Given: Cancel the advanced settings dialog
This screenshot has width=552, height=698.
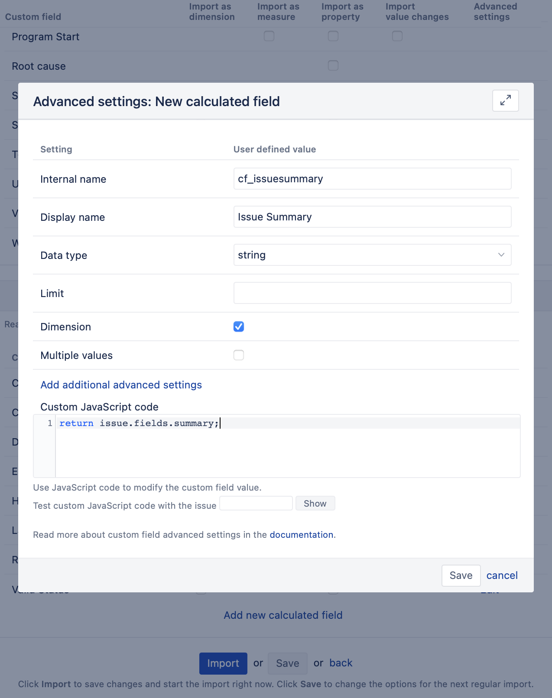Looking at the screenshot, I should [502, 575].
